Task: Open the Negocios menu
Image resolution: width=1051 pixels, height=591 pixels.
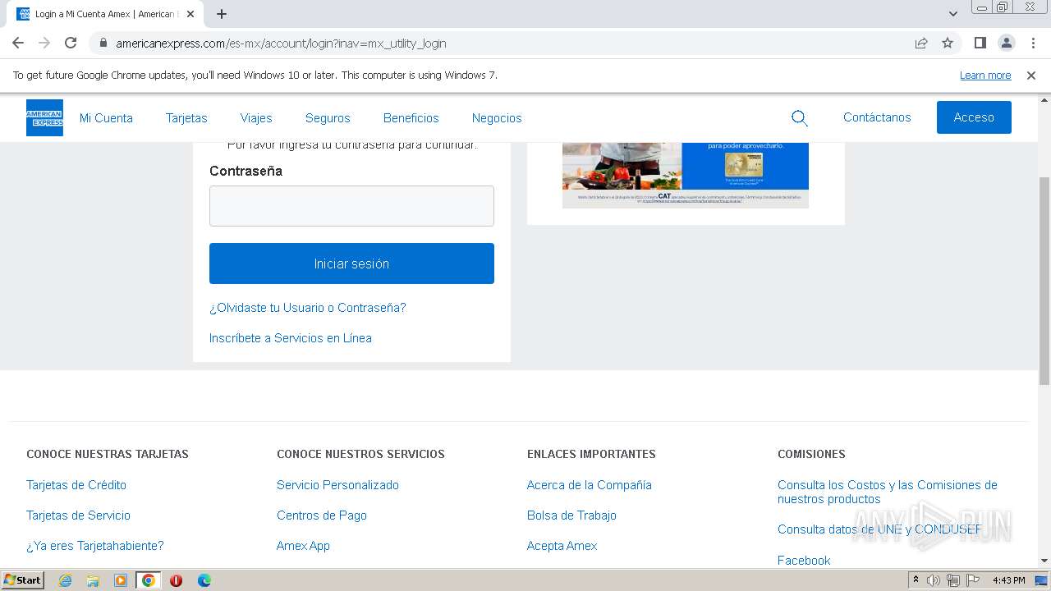Action: tap(497, 118)
